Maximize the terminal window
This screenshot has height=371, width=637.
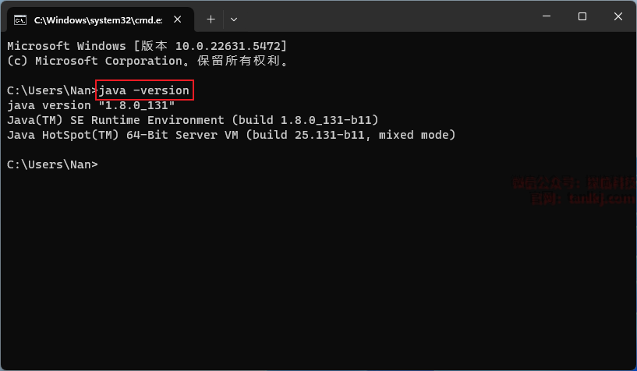582,17
